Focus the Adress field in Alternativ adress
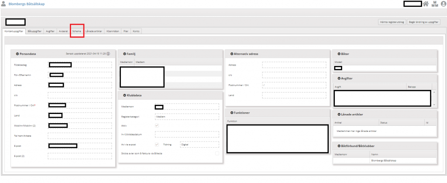The image size is (447, 183). 294,65
